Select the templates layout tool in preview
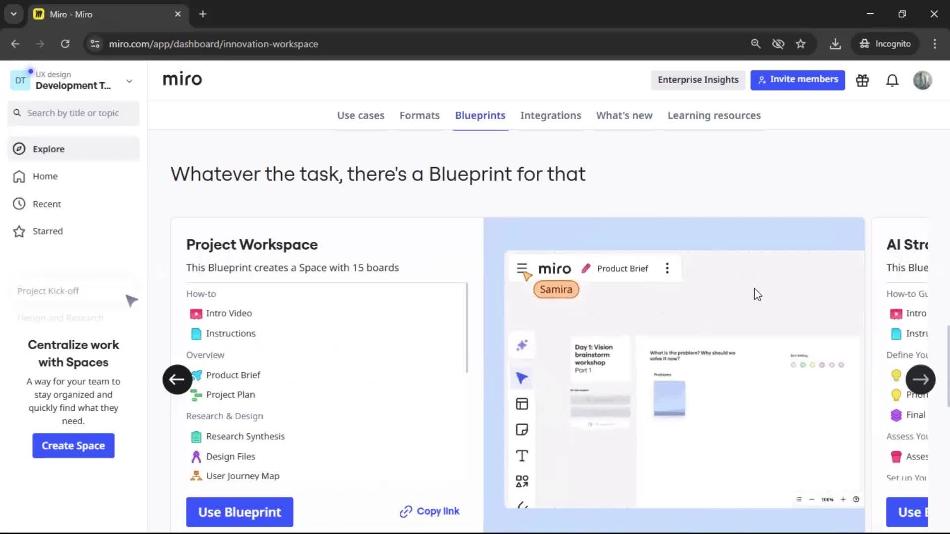950x534 pixels. click(x=522, y=404)
